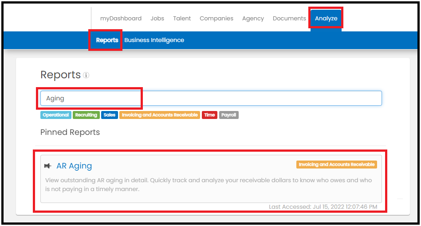This screenshot has width=421, height=226.
Task: Filter by the Time tag
Action: pyautogui.click(x=209, y=115)
